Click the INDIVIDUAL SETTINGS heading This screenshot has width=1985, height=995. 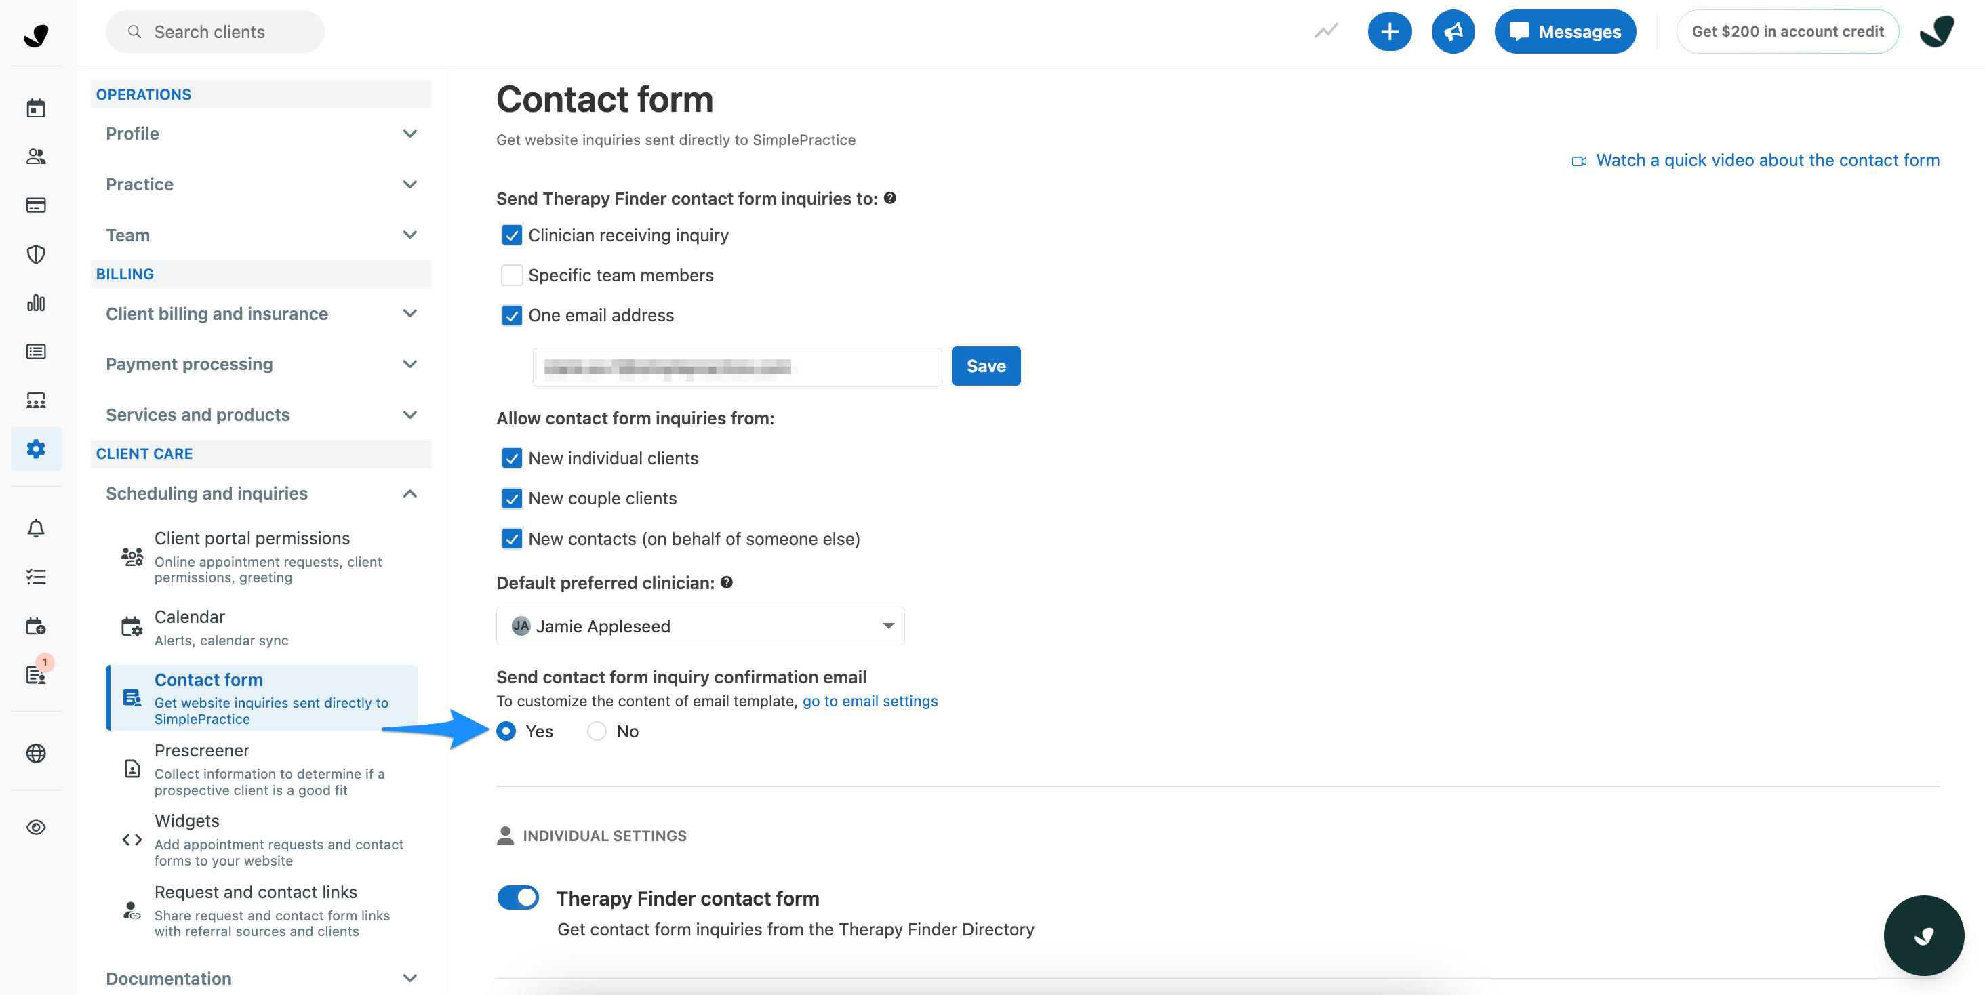pos(604,836)
